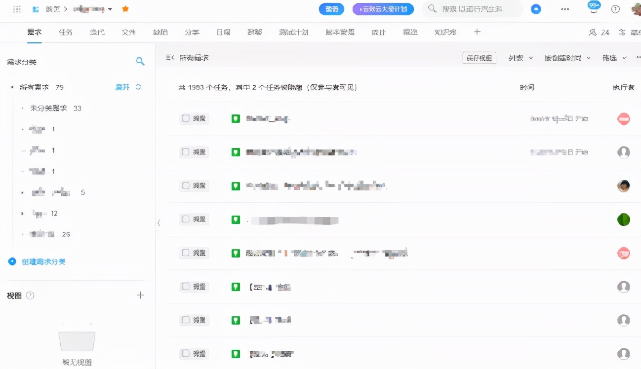Switch to the 任务 tab

(66, 32)
